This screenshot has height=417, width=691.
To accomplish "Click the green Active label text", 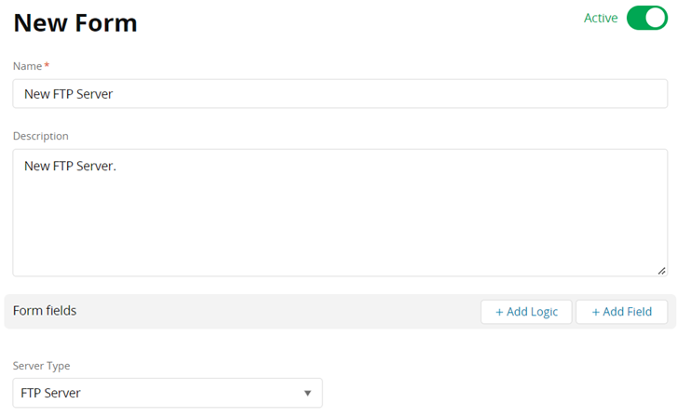I will (601, 18).
